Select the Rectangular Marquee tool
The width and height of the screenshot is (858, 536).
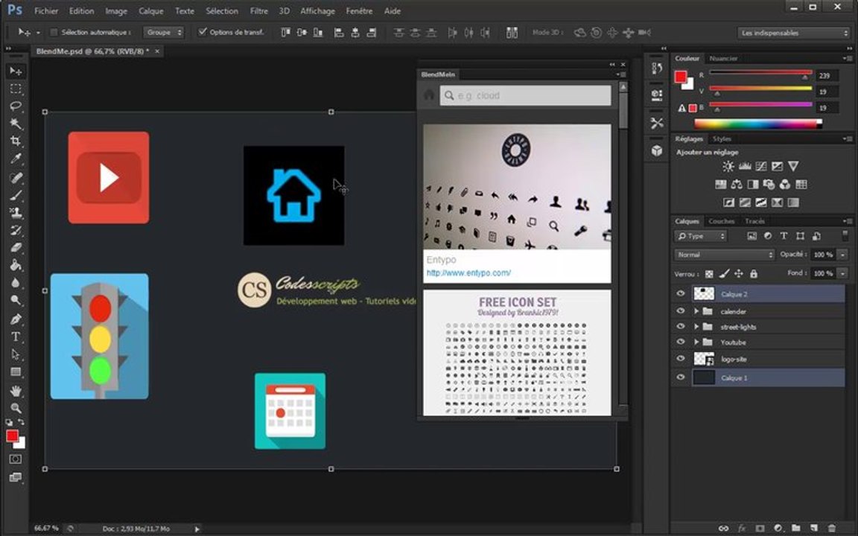16,89
